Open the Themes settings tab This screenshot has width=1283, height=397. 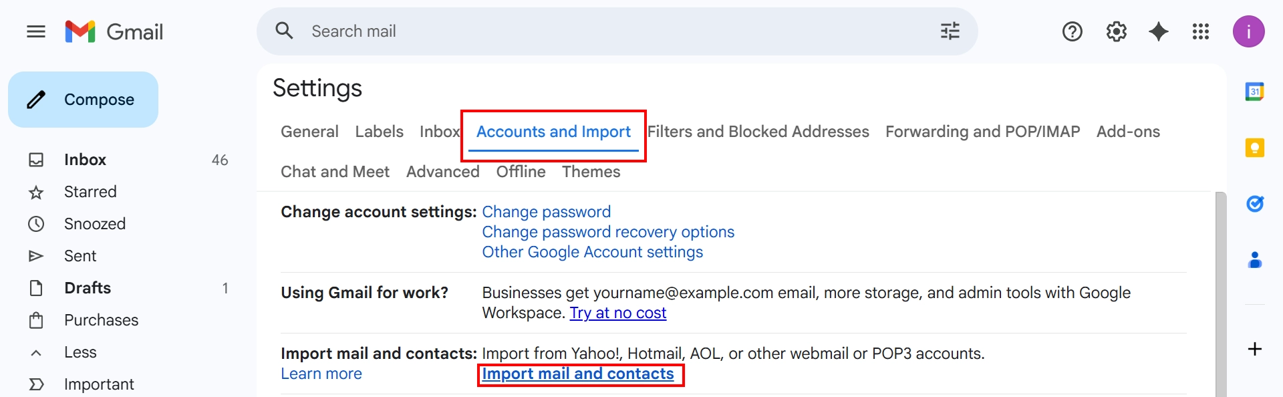point(591,172)
